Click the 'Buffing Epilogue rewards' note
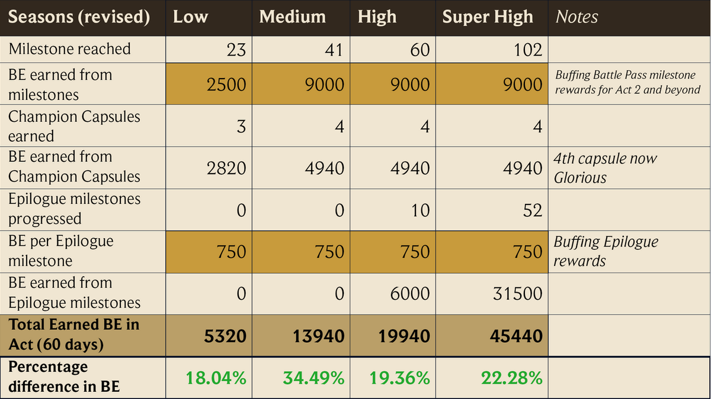This screenshot has height=399, width=711. pos(606,251)
